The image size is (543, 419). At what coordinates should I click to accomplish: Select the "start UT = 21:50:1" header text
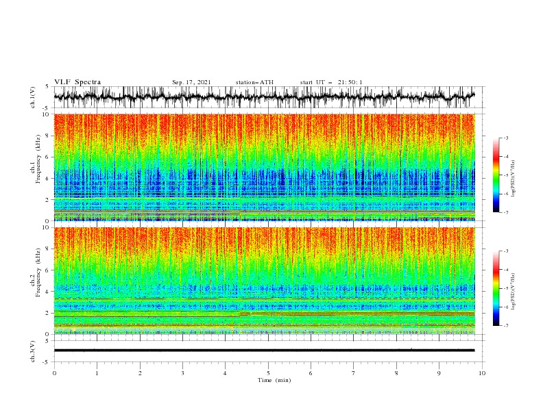330,82
